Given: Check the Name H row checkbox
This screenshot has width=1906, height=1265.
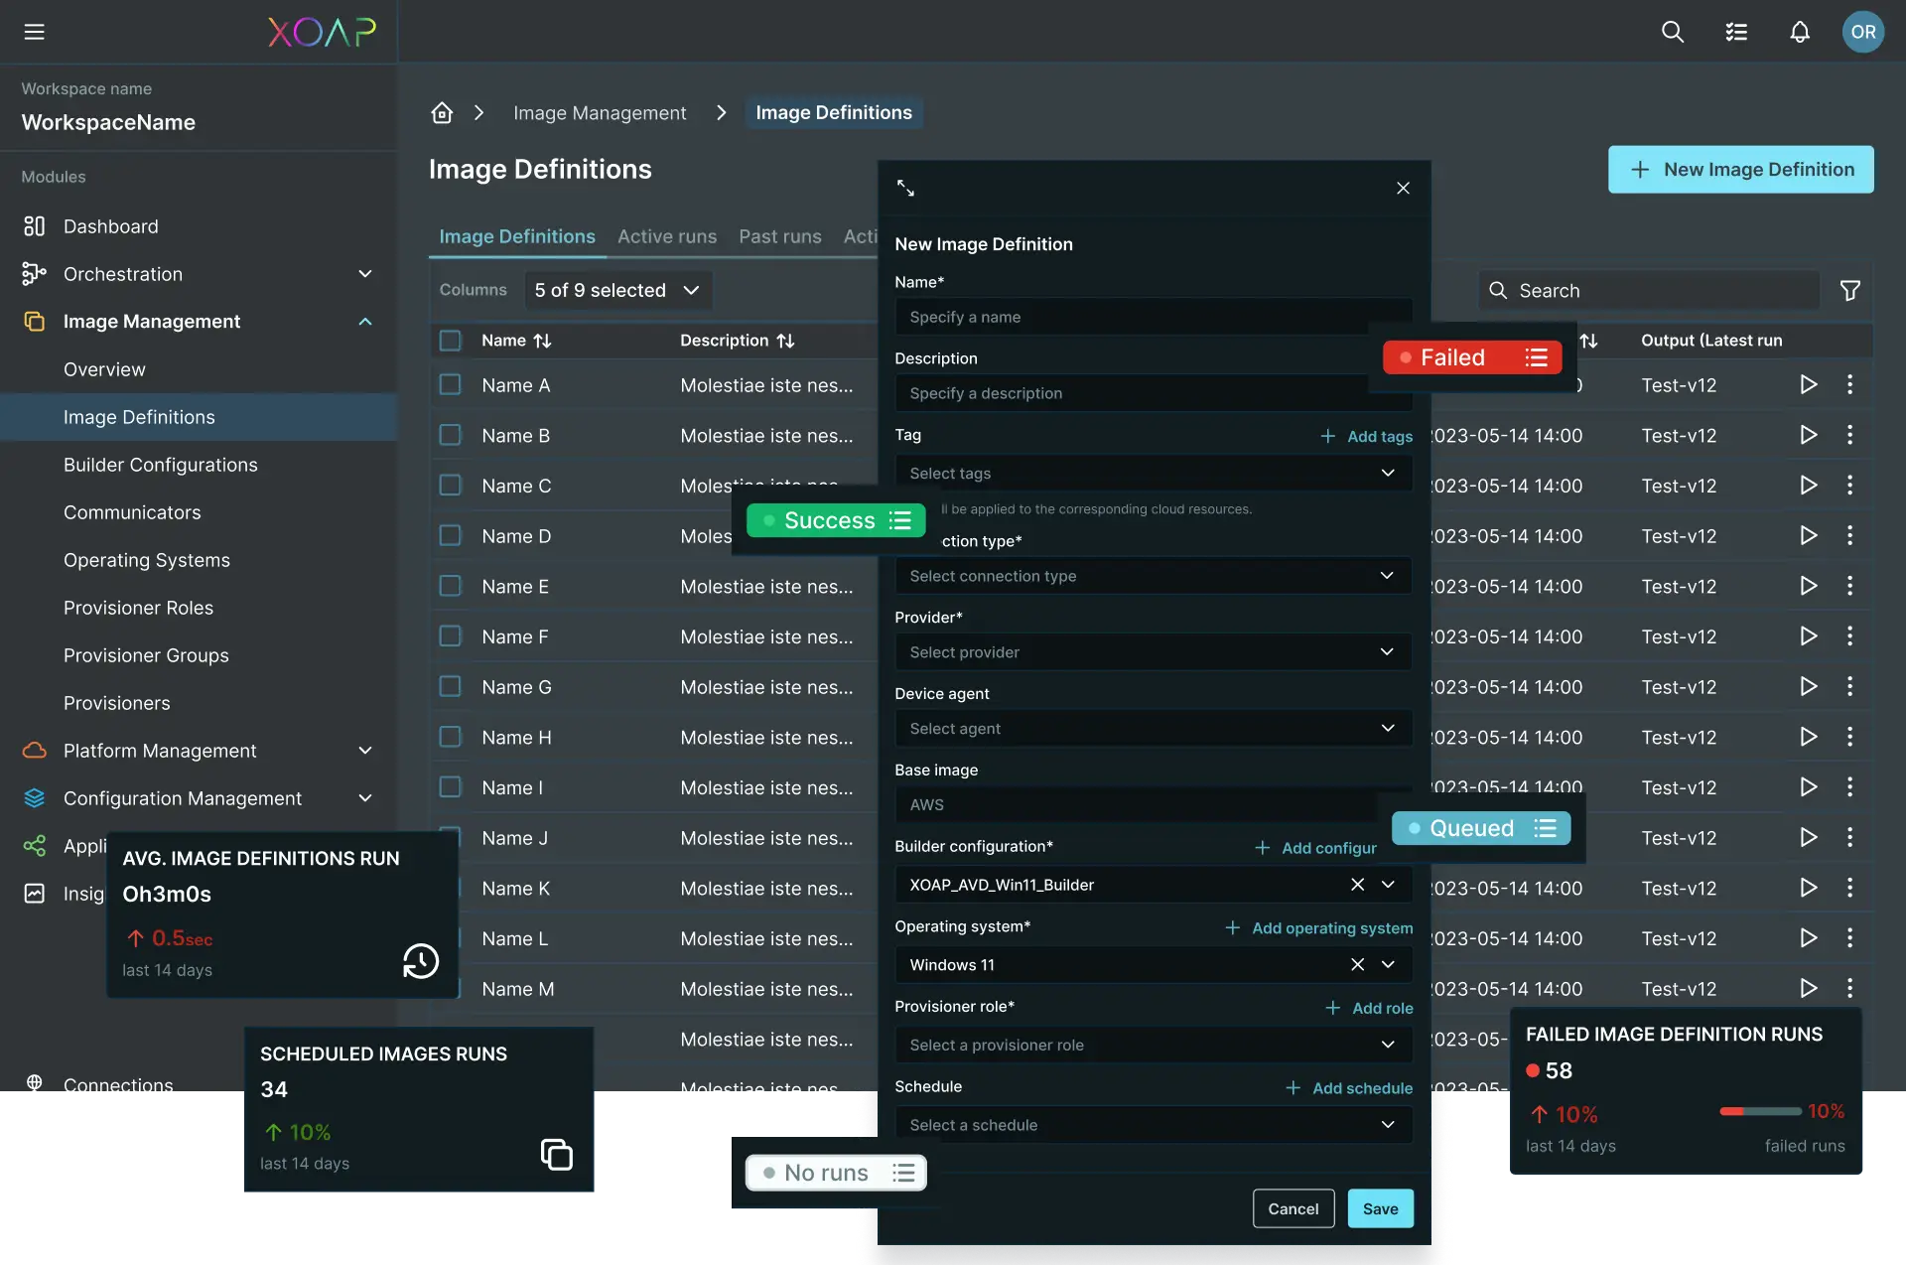Looking at the screenshot, I should tap(450, 737).
